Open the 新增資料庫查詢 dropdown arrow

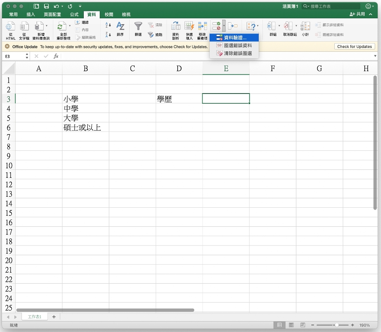tap(47, 26)
